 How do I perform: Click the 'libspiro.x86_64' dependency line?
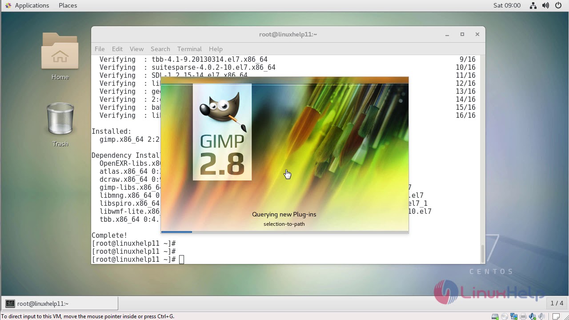click(x=130, y=204)
